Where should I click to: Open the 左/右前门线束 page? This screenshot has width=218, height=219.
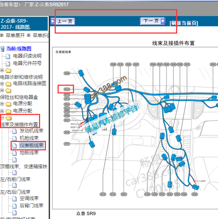click(15, 179)
